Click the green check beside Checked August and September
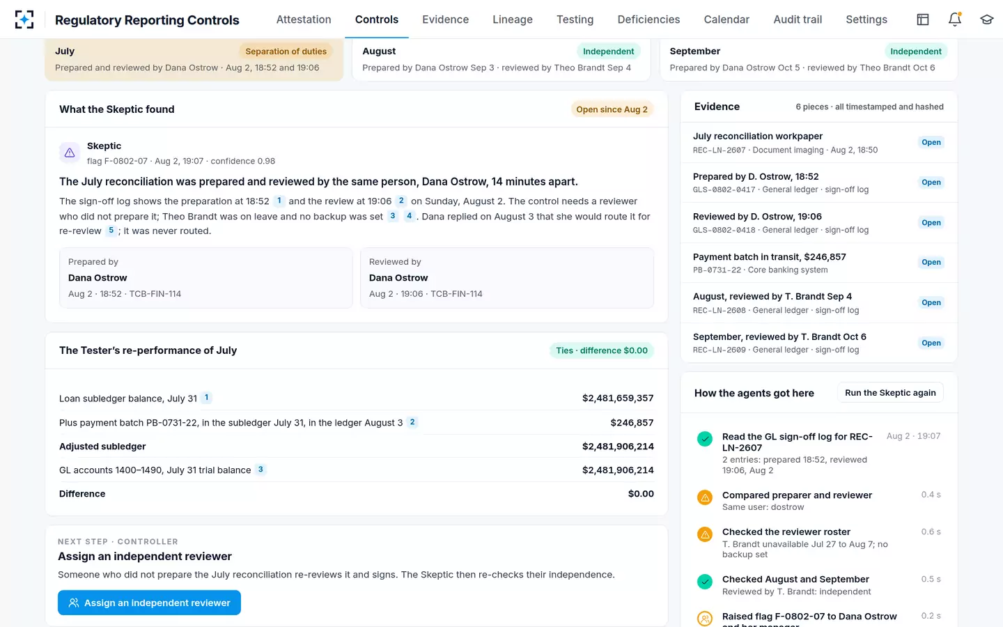This screenshot has width=1003, height=627. (705, 582)
